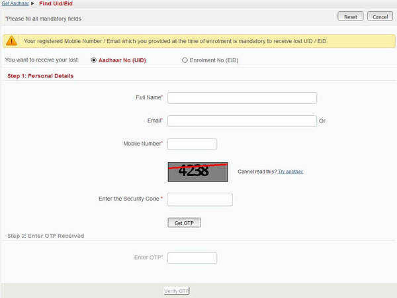Screen dimensions: 397x298
Task: Focus the Enter the Security Code field
Action: [x=200, y=199]
